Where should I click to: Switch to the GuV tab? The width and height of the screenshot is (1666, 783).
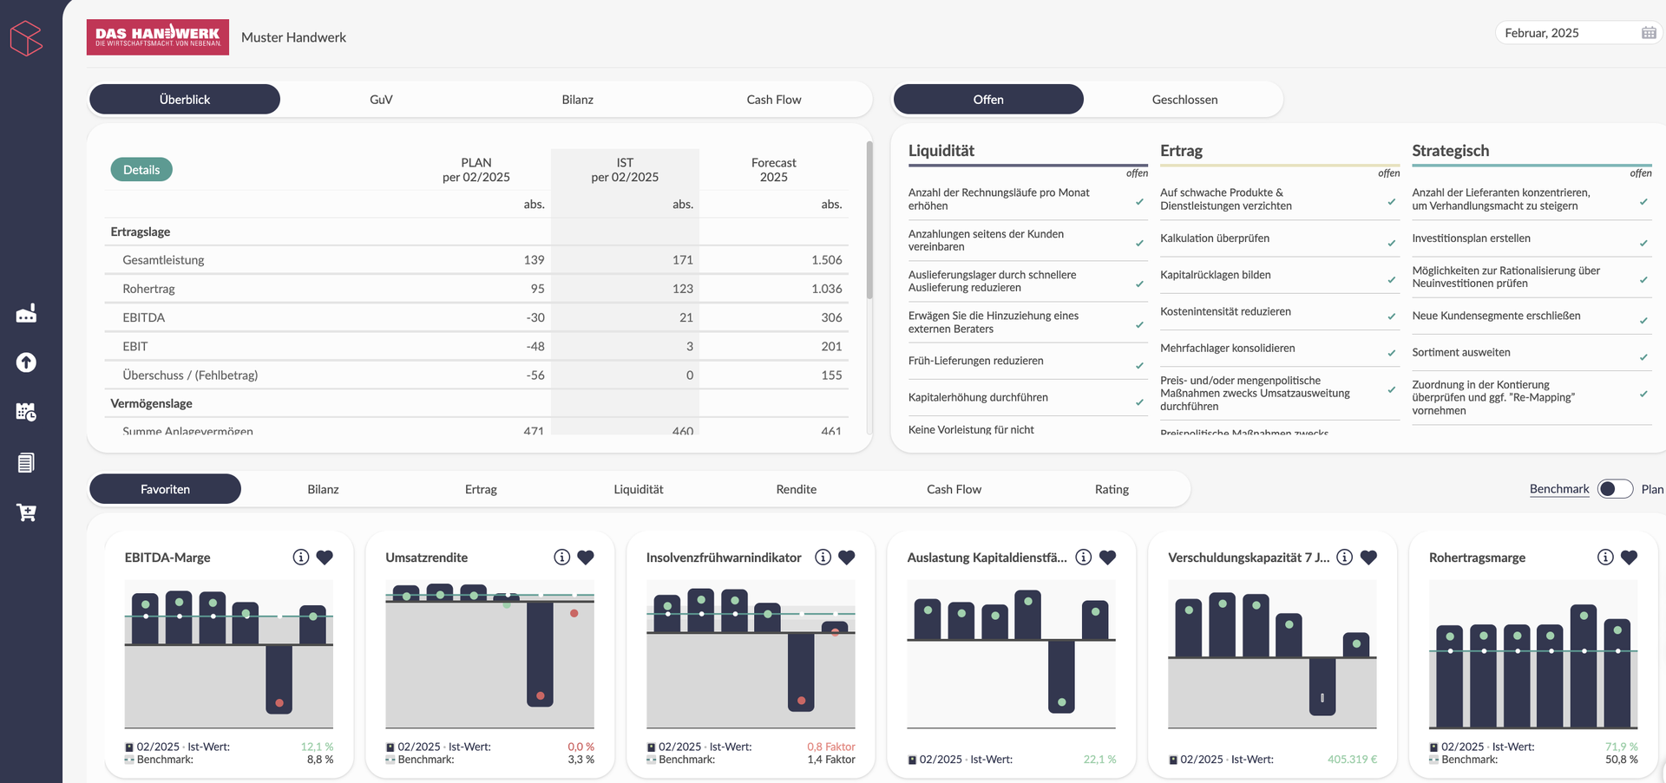click(x=381, y=100)
